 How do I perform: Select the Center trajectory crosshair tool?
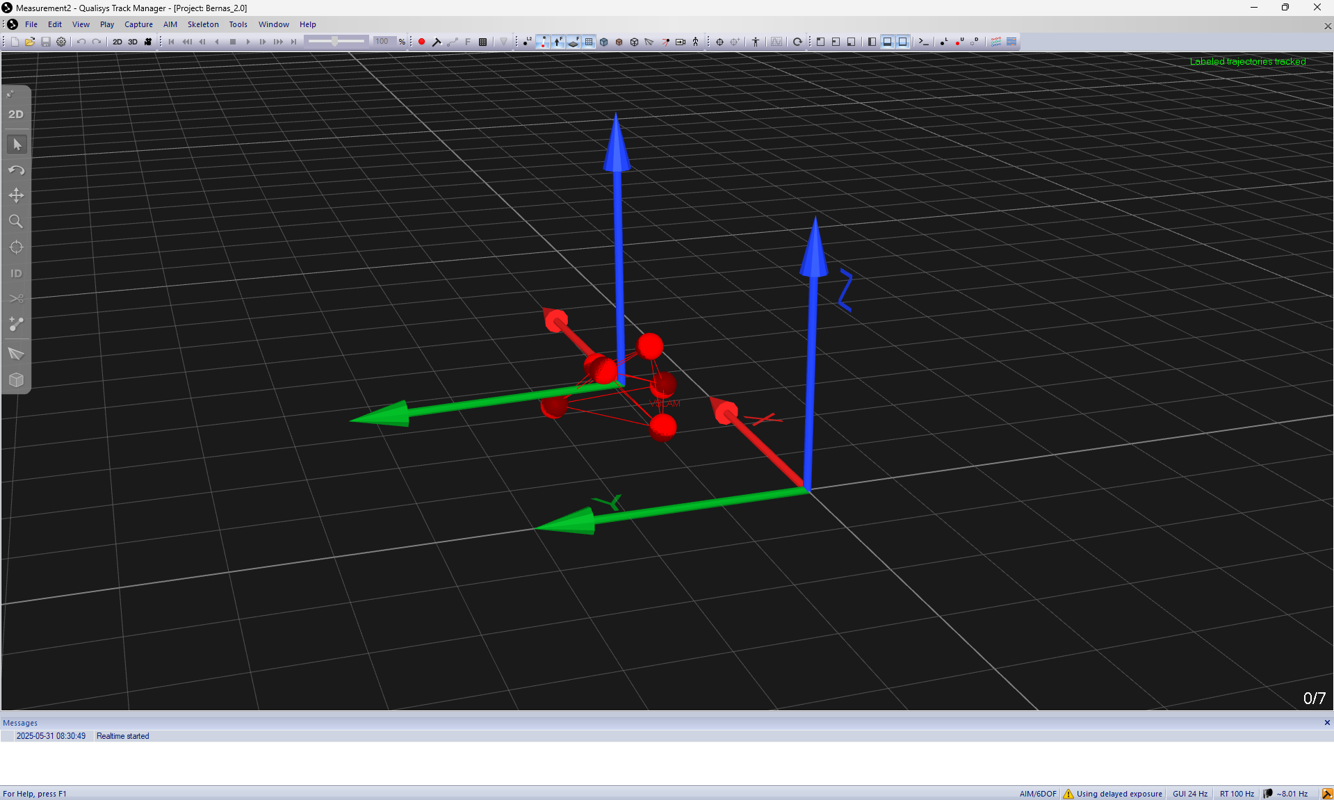coord(17,247)
